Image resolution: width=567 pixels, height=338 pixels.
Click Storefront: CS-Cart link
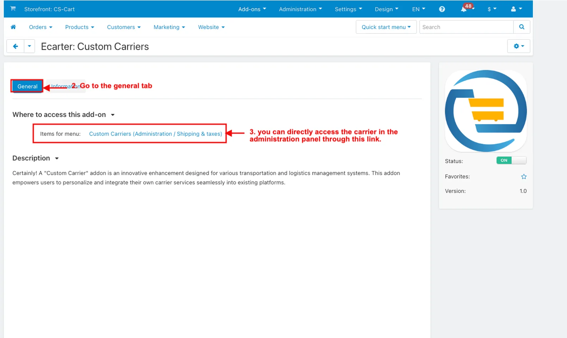[50, 9]
